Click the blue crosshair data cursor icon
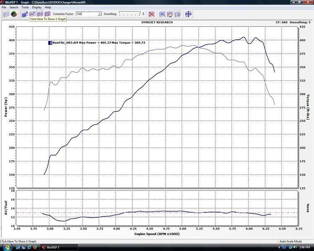Viewport: 314px width, 251px height. pyautogui.click(x=188, y=14)
